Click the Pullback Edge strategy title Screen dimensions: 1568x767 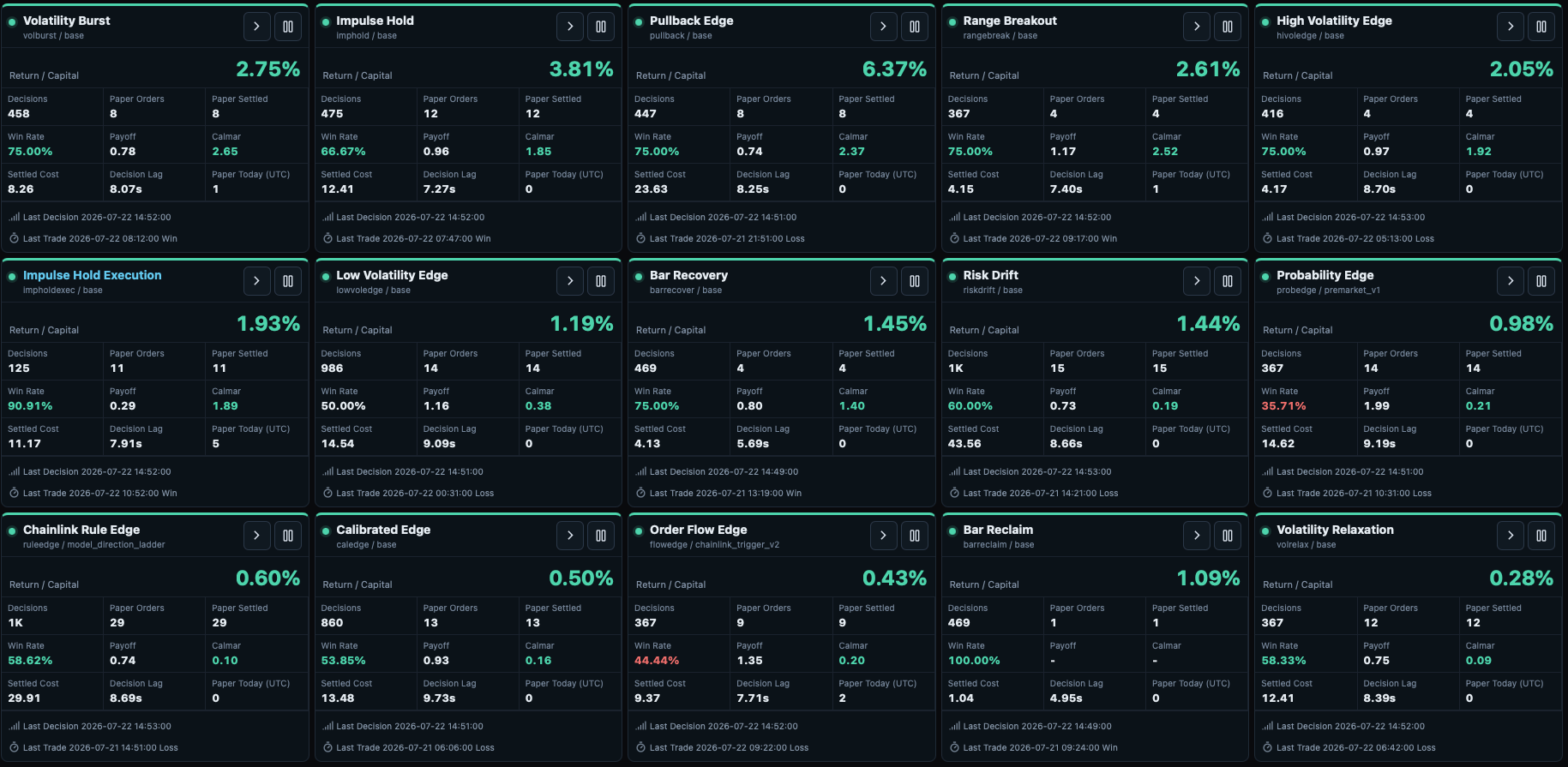click(x=691, y=21)
